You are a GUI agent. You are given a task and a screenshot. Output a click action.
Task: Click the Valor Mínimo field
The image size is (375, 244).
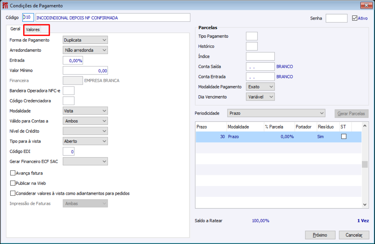pyautogui.click(x=85, y=71)
